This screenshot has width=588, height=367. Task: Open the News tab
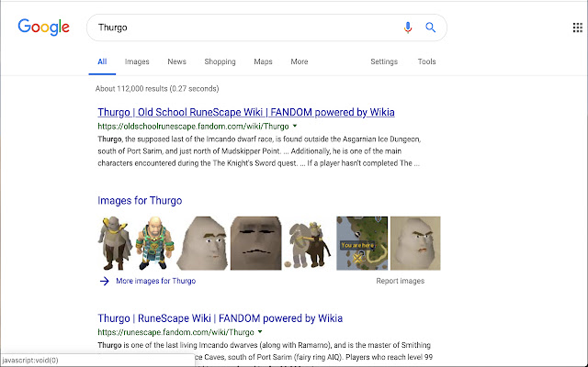[176, 61]
